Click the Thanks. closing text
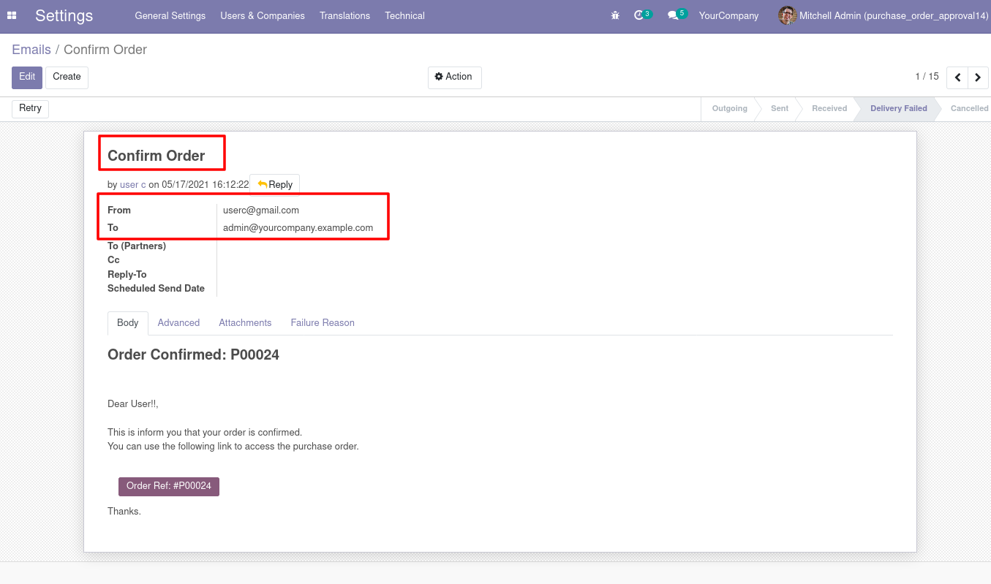 (124, 512)
